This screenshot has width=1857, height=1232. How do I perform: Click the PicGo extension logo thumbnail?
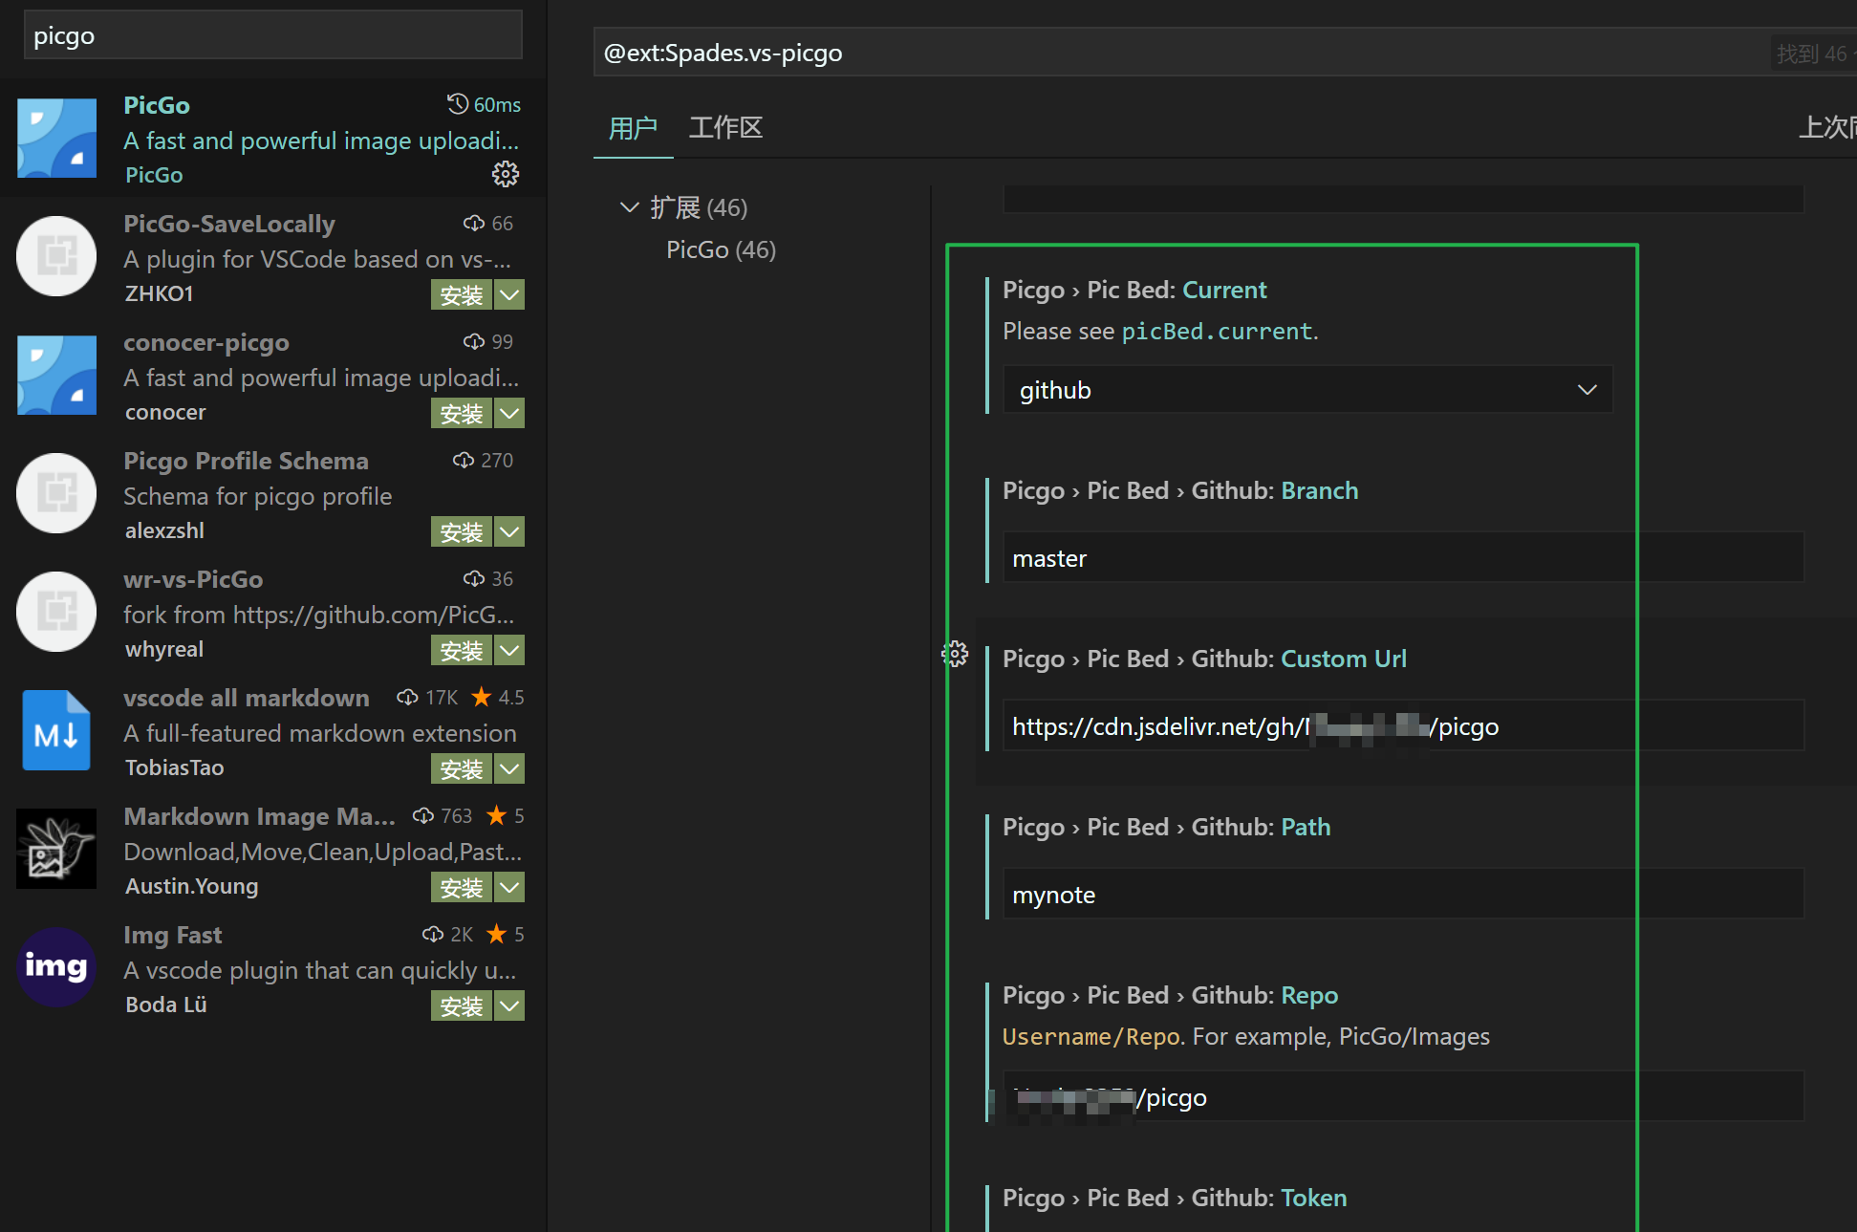[x=56, y=139]
